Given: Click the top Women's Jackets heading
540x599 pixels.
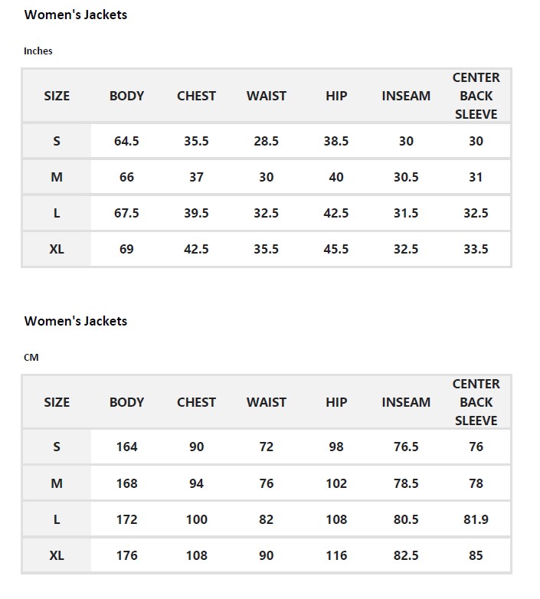Looking at the screenshot, I should click(76, 15).
